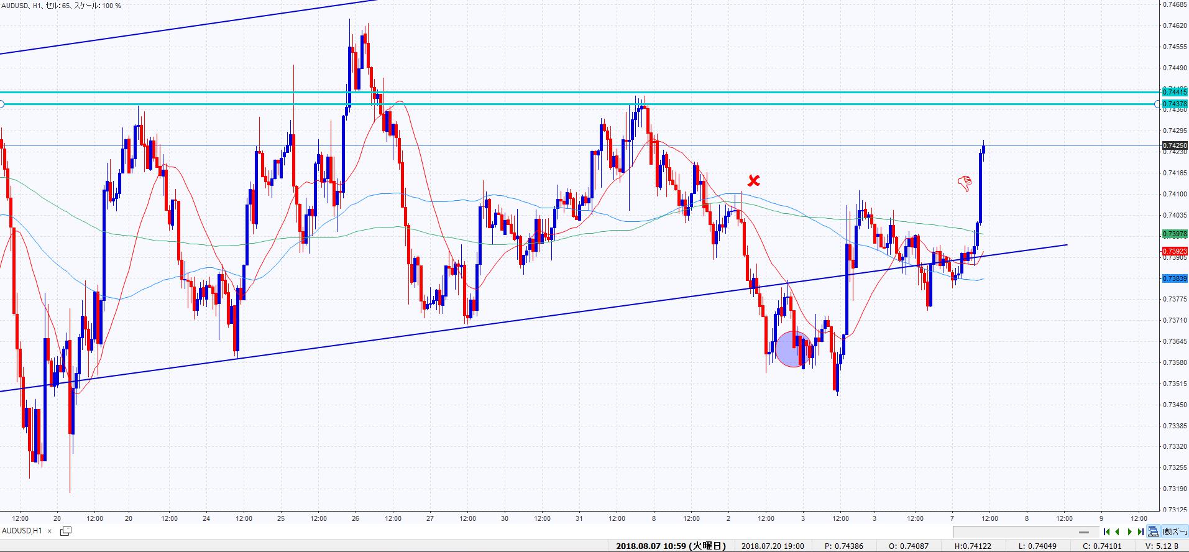Image resolution: width=1189 pixels, height=552 pixels.
Task: Click the red X marker on chart
Action: pyautogui.click(x=753, y=181)
